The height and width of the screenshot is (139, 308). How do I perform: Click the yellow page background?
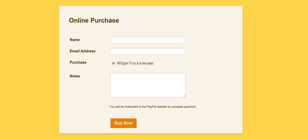pyautogui.click(x=29, y=69)
